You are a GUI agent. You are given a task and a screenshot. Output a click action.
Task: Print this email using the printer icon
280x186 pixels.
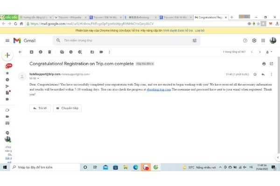click(264, 63)
